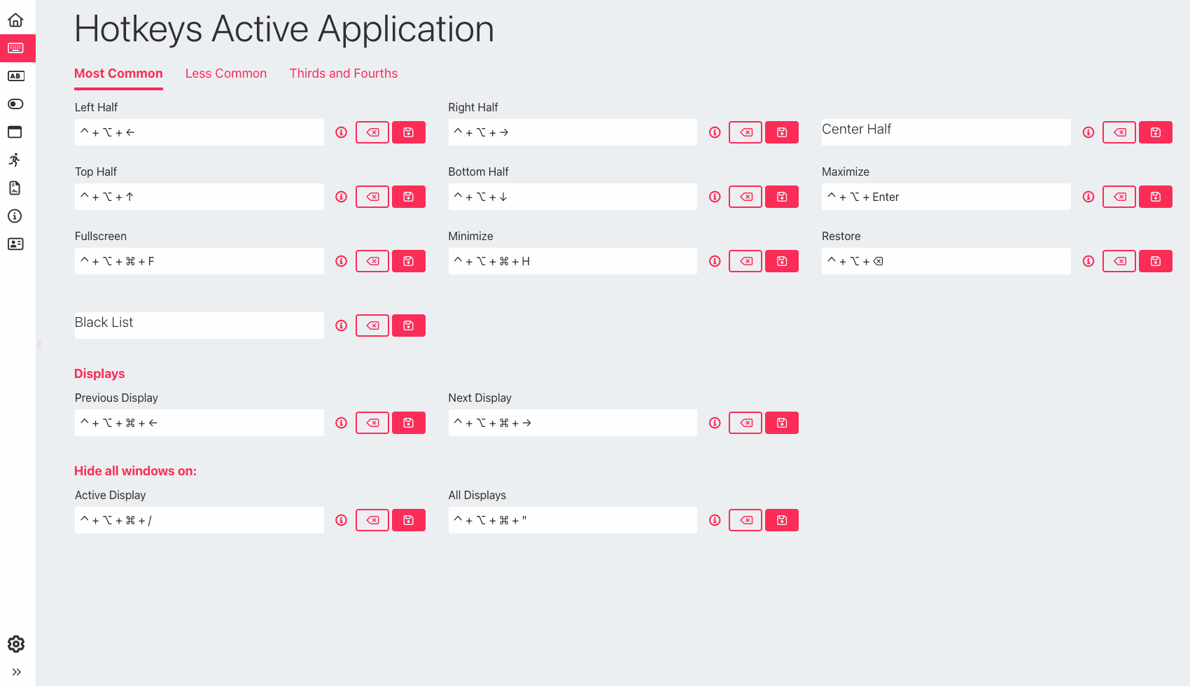Image resolution: width=1190 pixels, height=686 pixels.
Task: Open the window layout sidebar icon
Action: [15, 132]
